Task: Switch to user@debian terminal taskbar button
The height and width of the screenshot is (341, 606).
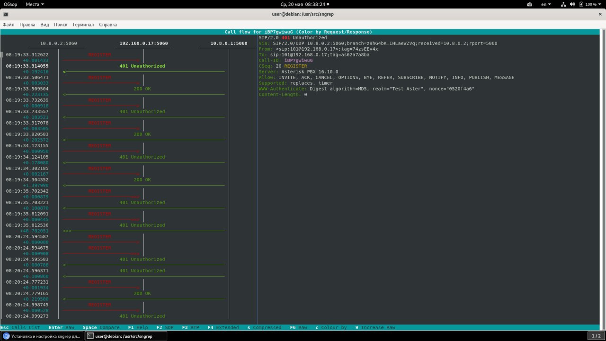Action: (126, 336)
